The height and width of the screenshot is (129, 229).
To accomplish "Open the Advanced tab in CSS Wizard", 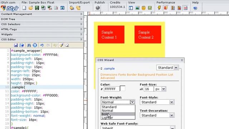I will 108,78.
